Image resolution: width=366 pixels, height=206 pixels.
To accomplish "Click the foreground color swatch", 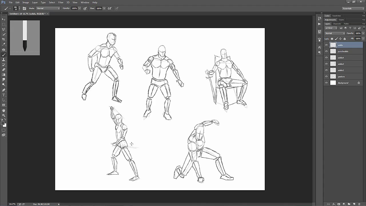I will click(3, 123).
